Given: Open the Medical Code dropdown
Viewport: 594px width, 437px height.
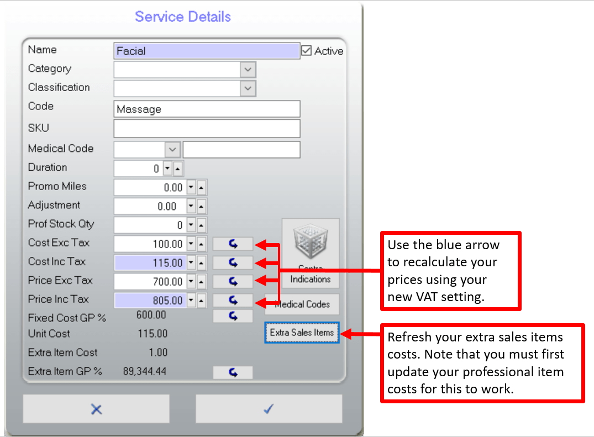Looking at the screenshot, I should point(172,149).
